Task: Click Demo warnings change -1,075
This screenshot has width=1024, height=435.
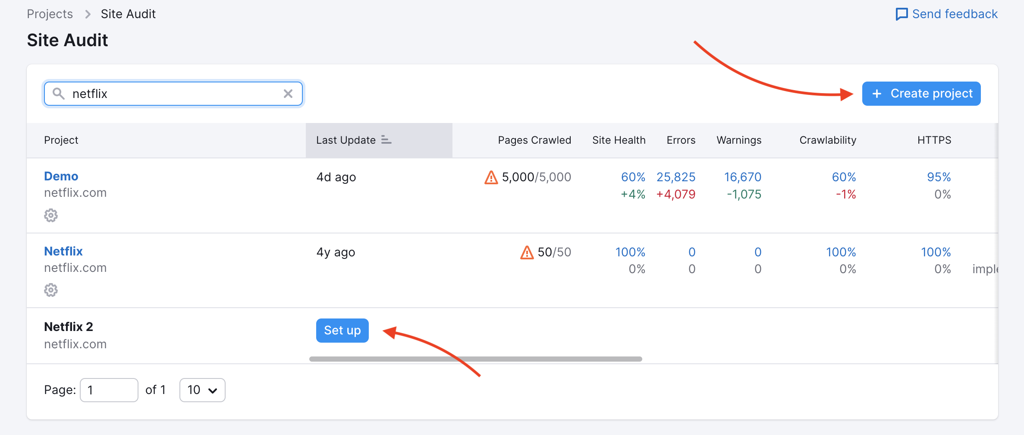Action: 744,195
